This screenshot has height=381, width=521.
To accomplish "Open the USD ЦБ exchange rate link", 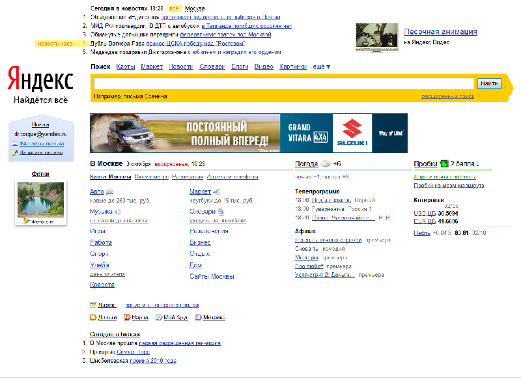I will 425,213.
